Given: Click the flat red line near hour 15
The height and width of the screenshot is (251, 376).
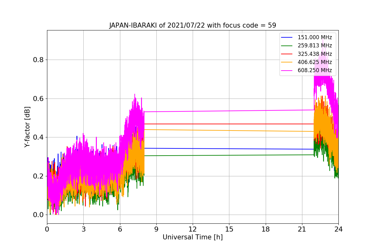Looking at the screenshot, I should [x=229, y=124].
